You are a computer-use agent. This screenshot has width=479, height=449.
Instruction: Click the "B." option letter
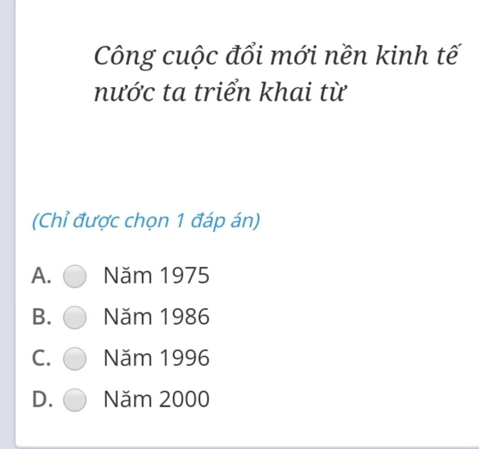pos(41,317)
